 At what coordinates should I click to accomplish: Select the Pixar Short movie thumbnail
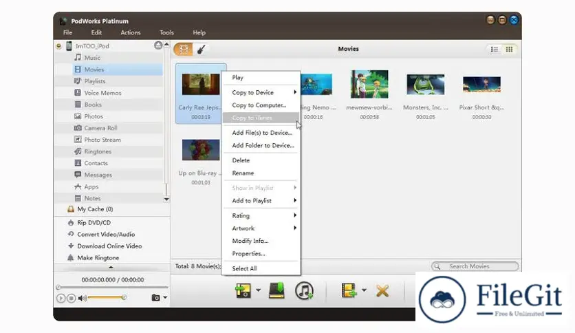pos(481,85)
